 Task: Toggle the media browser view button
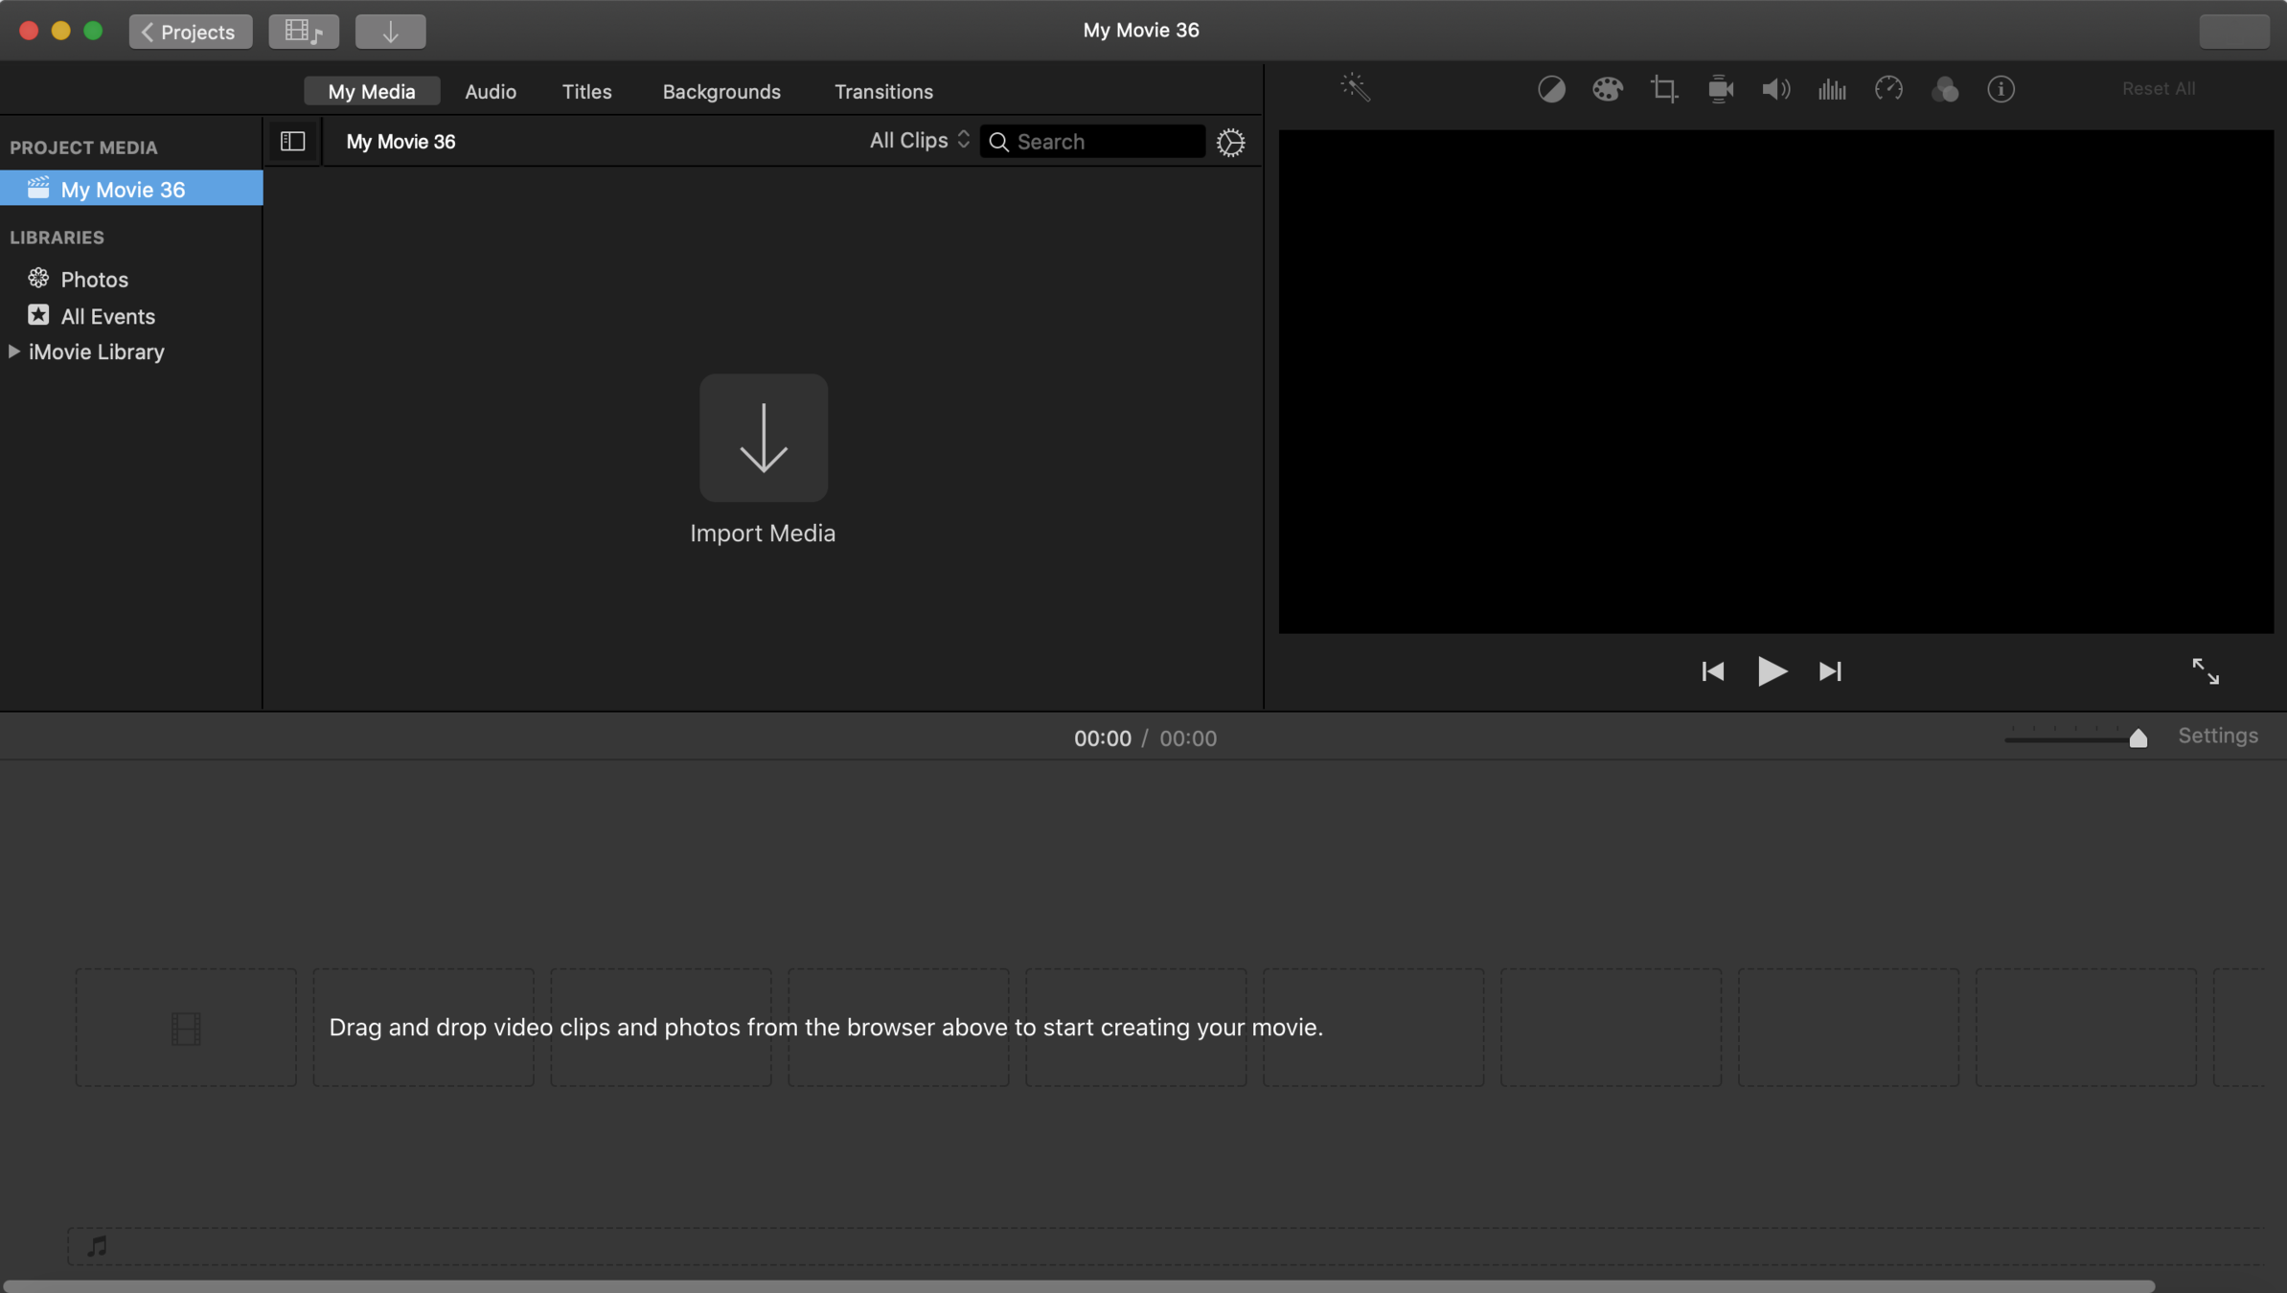pyautogui.click(x=303, y=32)
